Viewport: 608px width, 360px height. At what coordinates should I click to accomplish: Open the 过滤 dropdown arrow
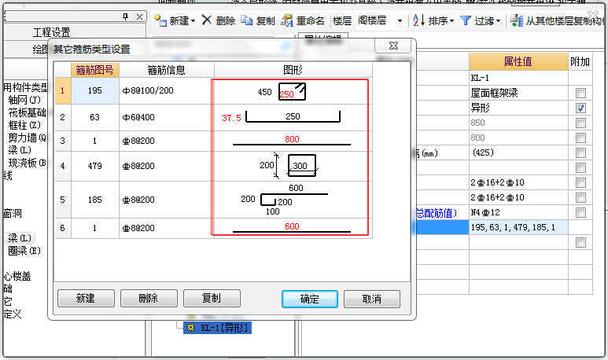click(x=498, y=21)
